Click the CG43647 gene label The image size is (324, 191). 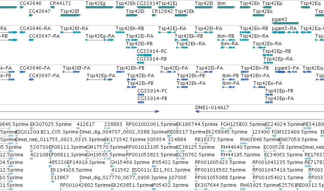(40, 11)
